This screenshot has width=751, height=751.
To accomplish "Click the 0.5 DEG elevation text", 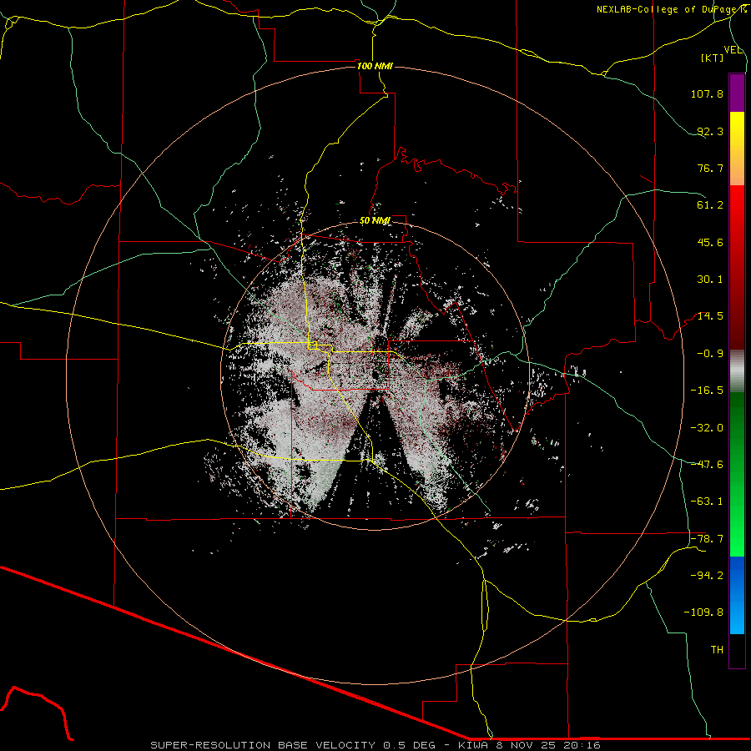I will (x=409, y=745).
